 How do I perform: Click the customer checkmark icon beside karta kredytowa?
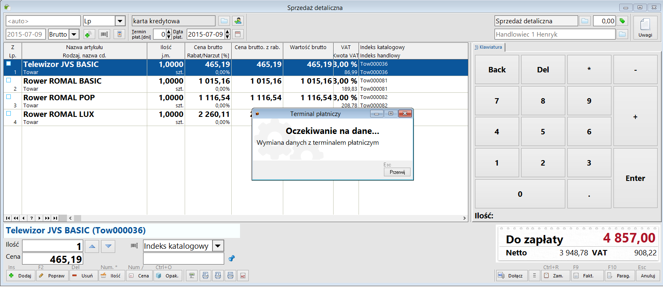point(238,21)
